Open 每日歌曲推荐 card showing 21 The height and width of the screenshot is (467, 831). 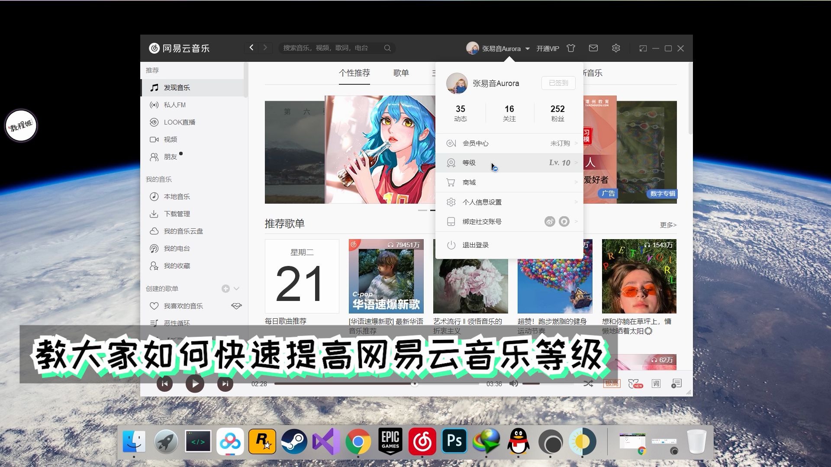click(302, 276)
